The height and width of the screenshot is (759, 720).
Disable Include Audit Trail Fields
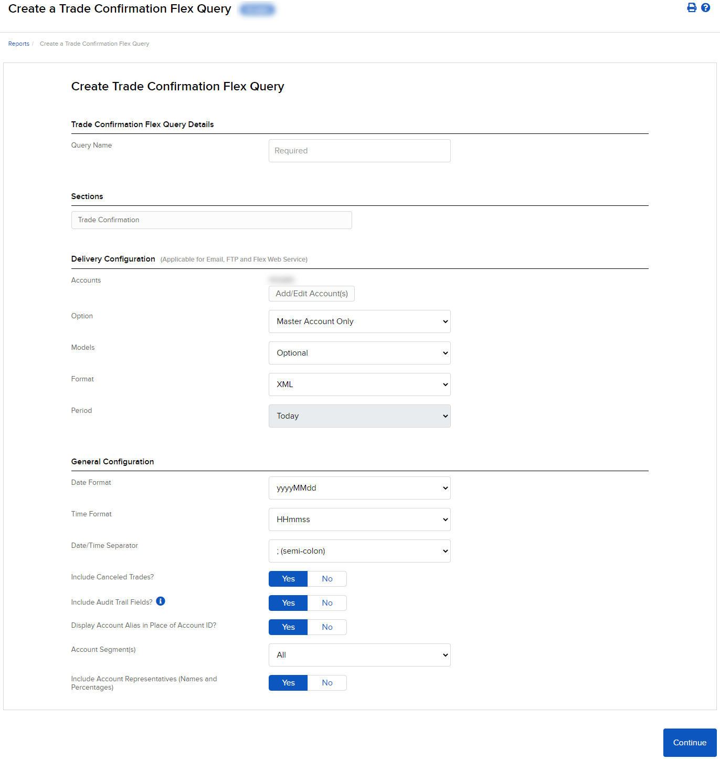pos(326,602)
